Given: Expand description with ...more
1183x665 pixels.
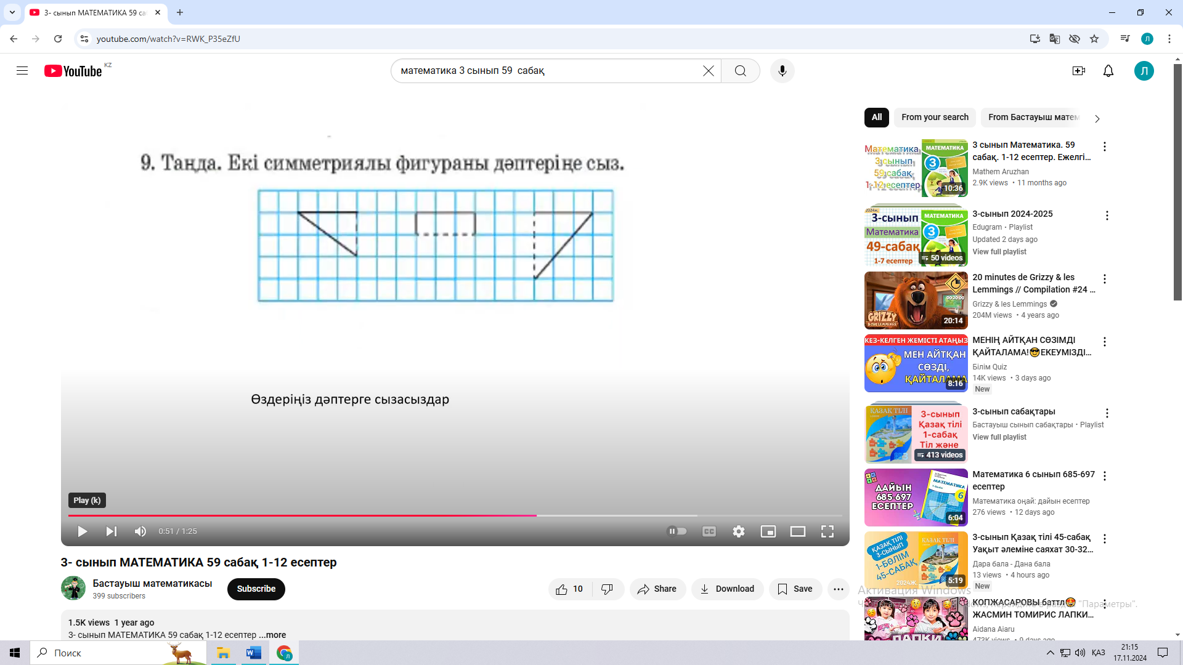Looking at the screenshot, I should coord(272,635).
